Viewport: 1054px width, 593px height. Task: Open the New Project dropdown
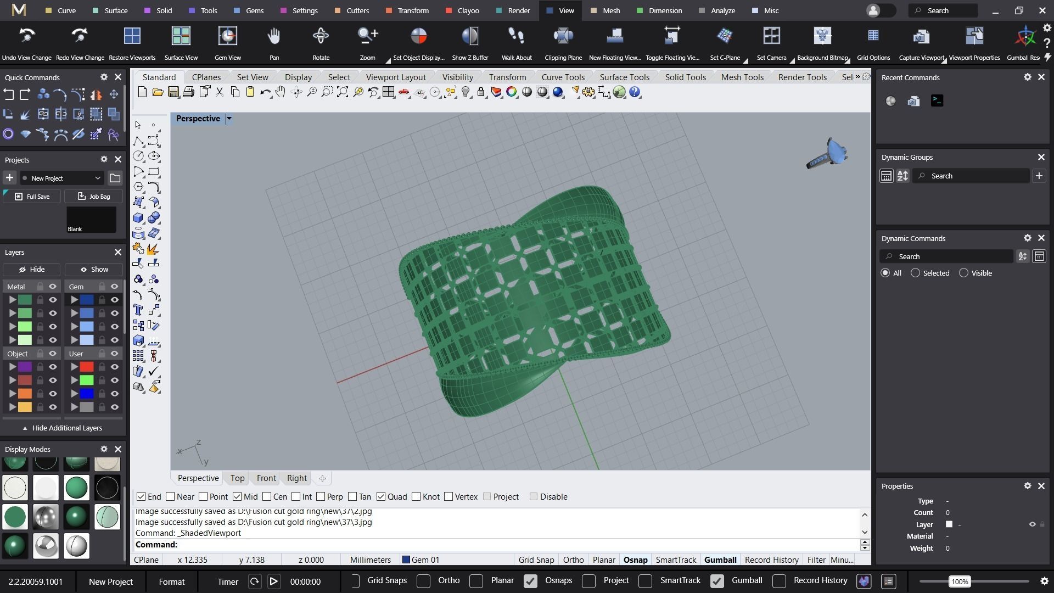pos(61,178)
